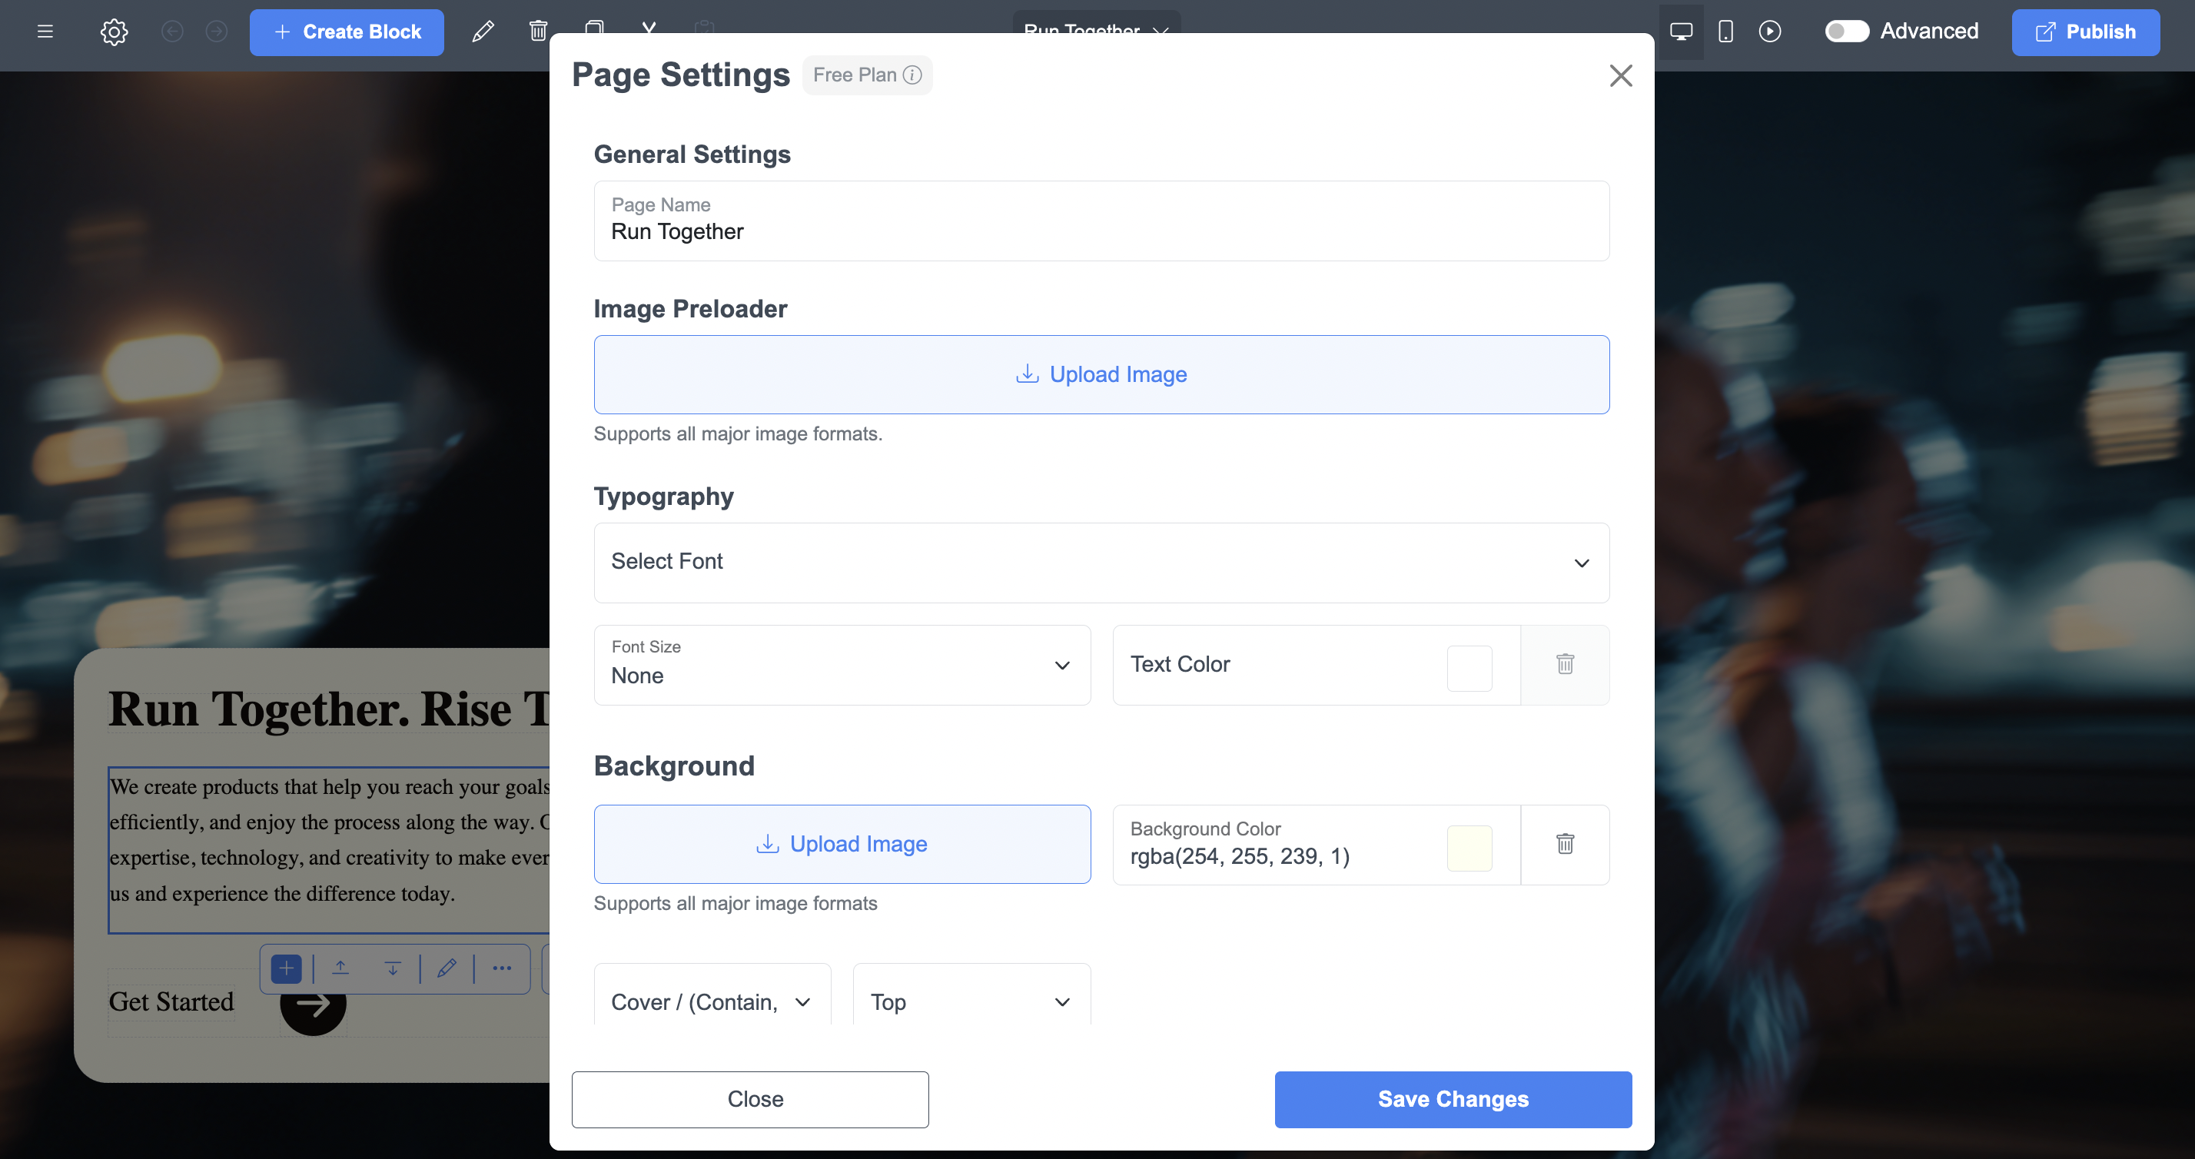Click the Background Color swatch
The image size is (2195, 1159).
click(x=1469, y=847)
